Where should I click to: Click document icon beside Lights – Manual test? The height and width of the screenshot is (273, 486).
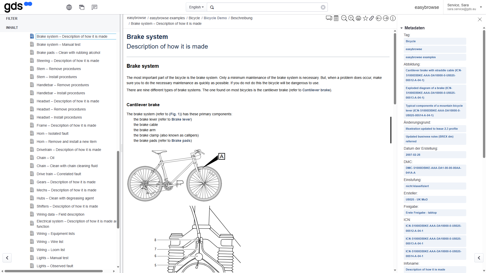pos(32,258)
